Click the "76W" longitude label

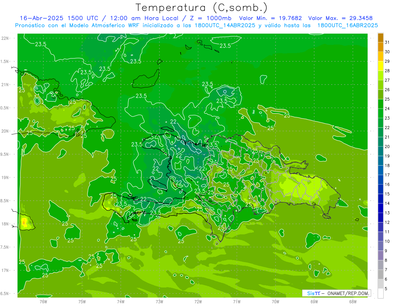[x=43, y=302]
